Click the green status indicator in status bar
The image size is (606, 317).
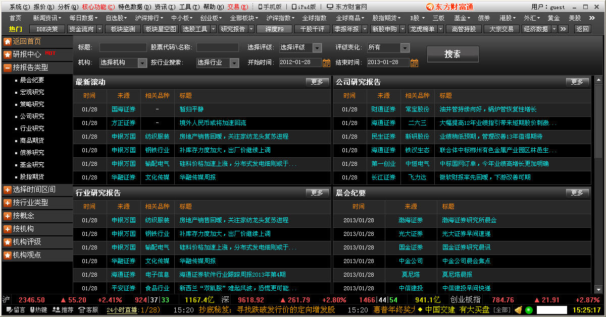tap(529, 310)
